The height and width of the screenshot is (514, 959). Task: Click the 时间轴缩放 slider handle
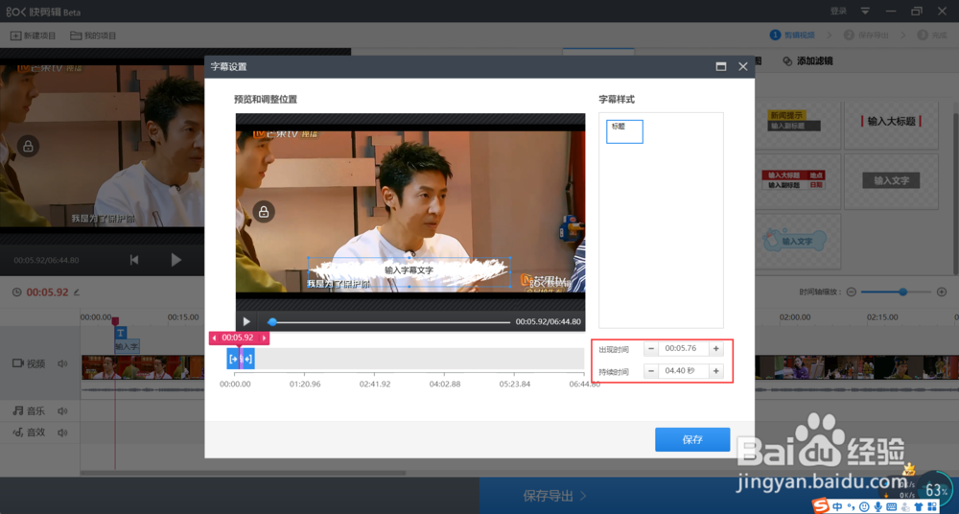coord(902,292)
